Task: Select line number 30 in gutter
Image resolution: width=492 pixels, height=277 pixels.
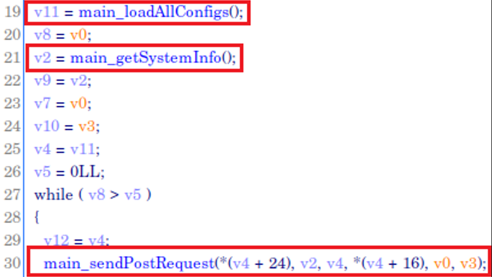Action: pos(12,263)
